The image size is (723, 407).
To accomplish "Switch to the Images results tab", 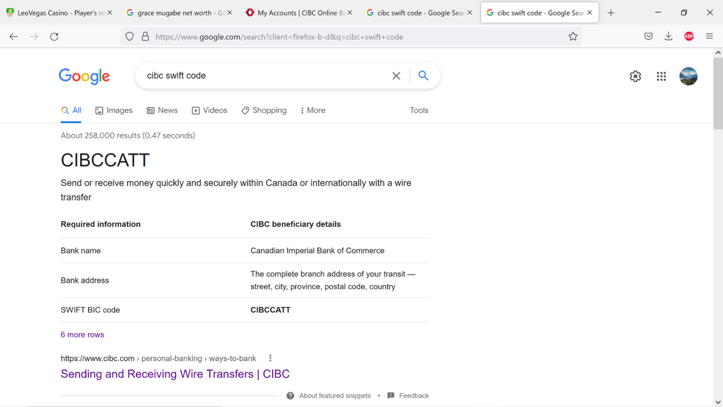I will click(x=114, y=110).
